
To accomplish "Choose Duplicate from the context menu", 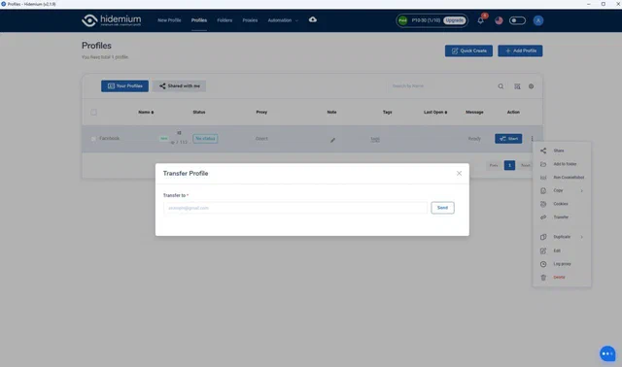I will [x=562, y=237].
